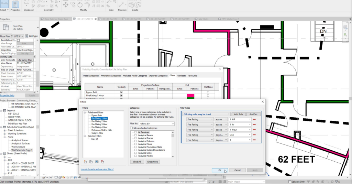The width and height of the screenshot is (352, 184).
Task: Select the Measure tool in ribbon
Action: (122, 4)
